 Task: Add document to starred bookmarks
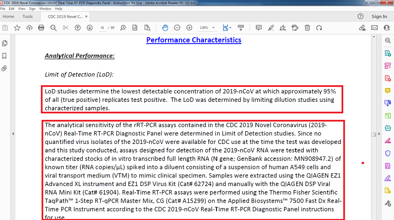[x=17, y=28]
